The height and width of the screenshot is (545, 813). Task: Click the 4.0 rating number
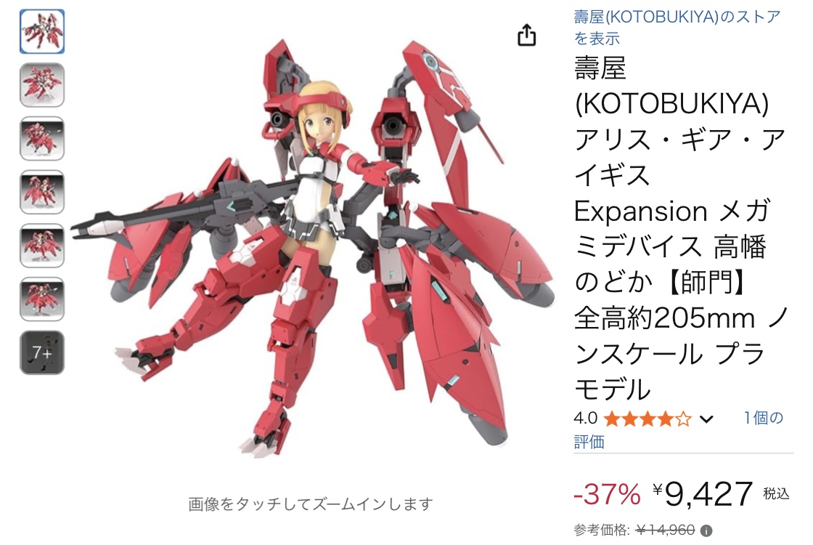[585, 419]
